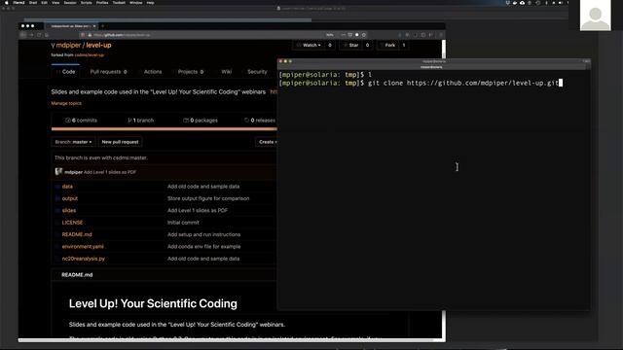
Task: Click the browser page vertical scrollbar
Action: (444, 50)
